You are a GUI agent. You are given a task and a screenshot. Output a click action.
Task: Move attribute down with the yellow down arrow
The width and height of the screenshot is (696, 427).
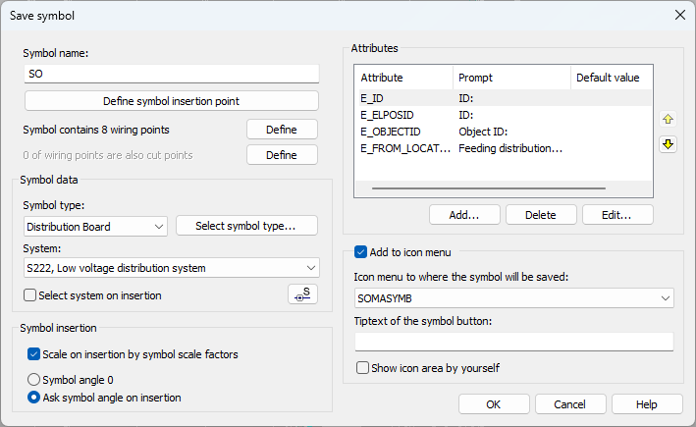(668, 144)
